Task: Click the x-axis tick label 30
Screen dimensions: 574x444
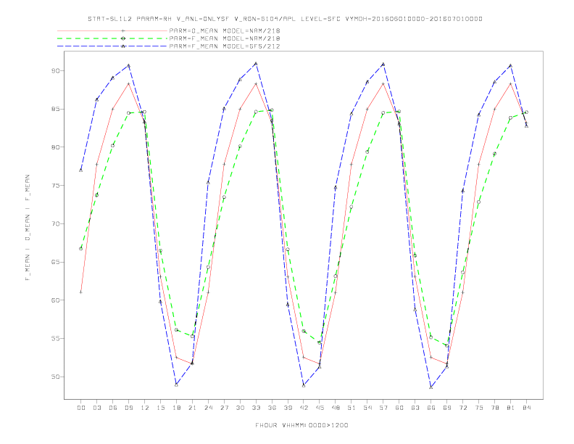Action: [x=240, y=408]
